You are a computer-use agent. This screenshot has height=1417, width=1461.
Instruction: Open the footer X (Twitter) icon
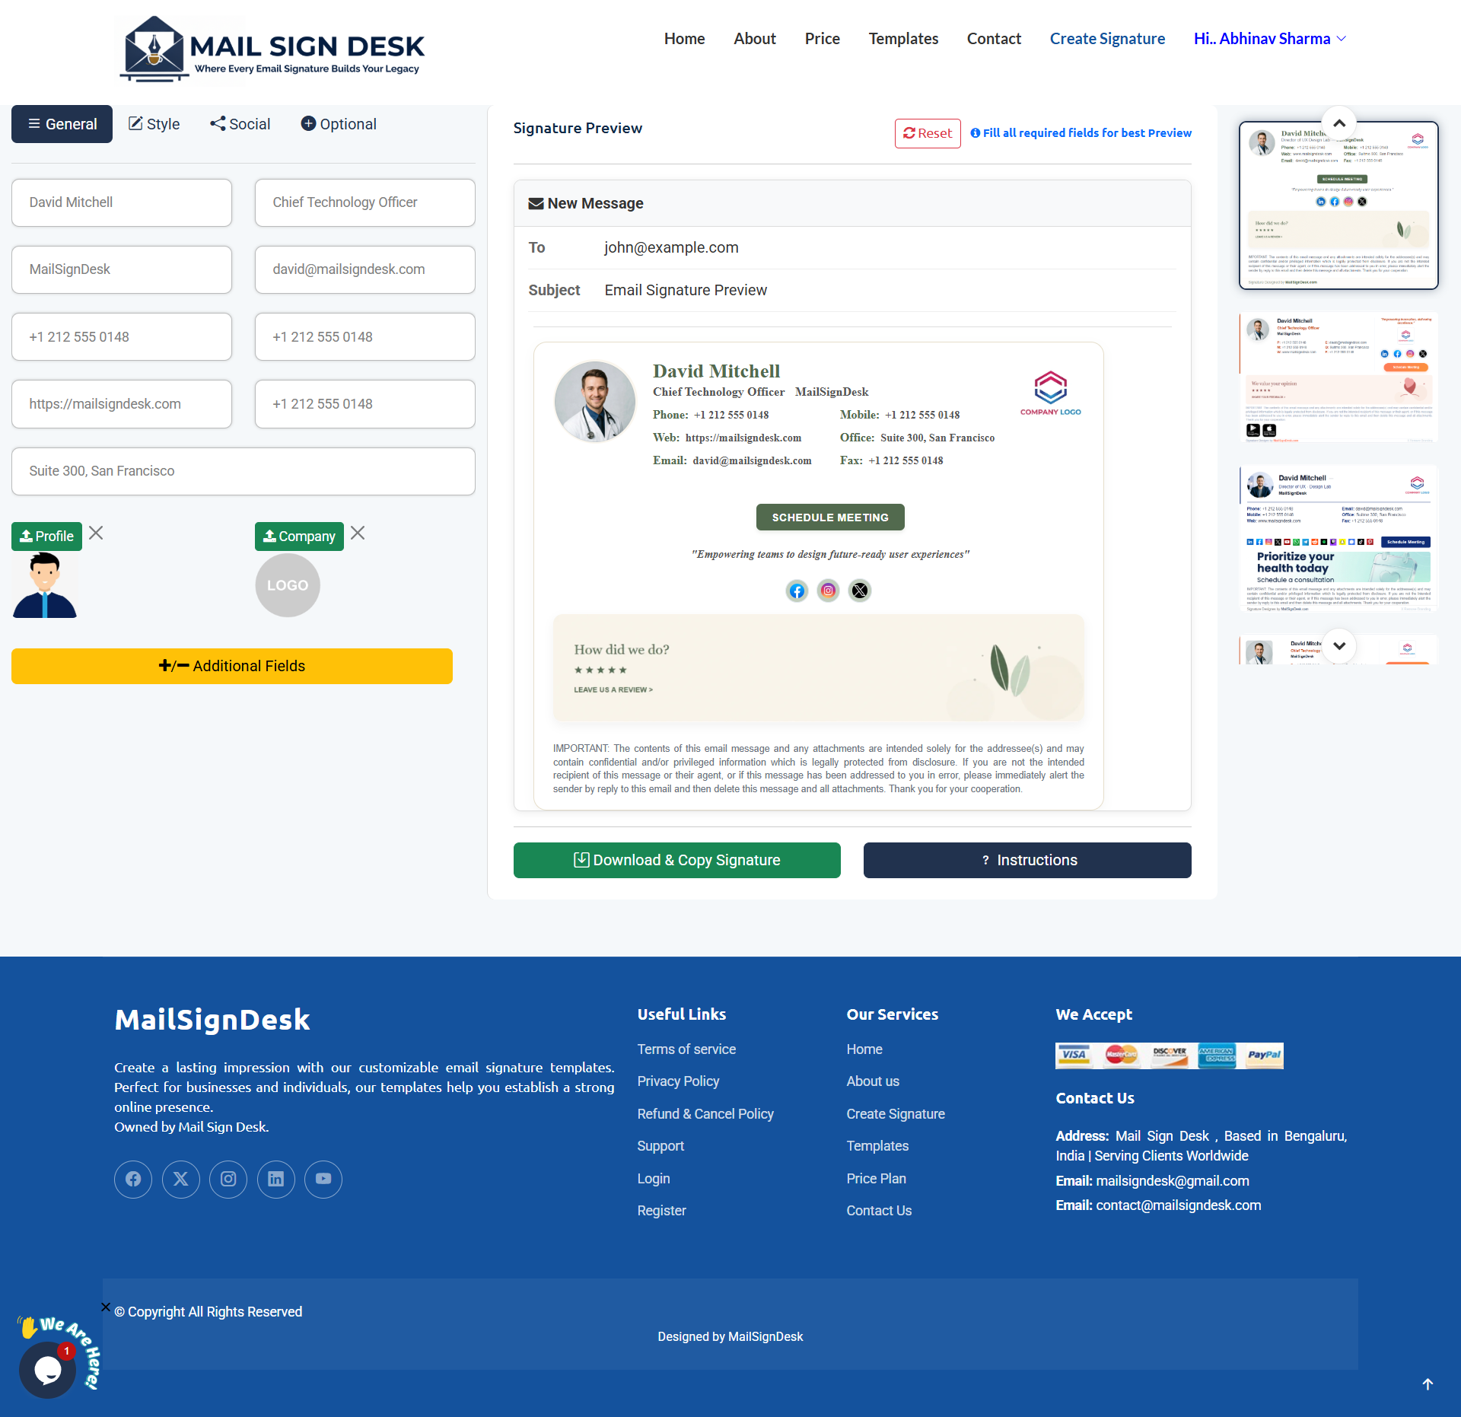(x=181, y=1180)
